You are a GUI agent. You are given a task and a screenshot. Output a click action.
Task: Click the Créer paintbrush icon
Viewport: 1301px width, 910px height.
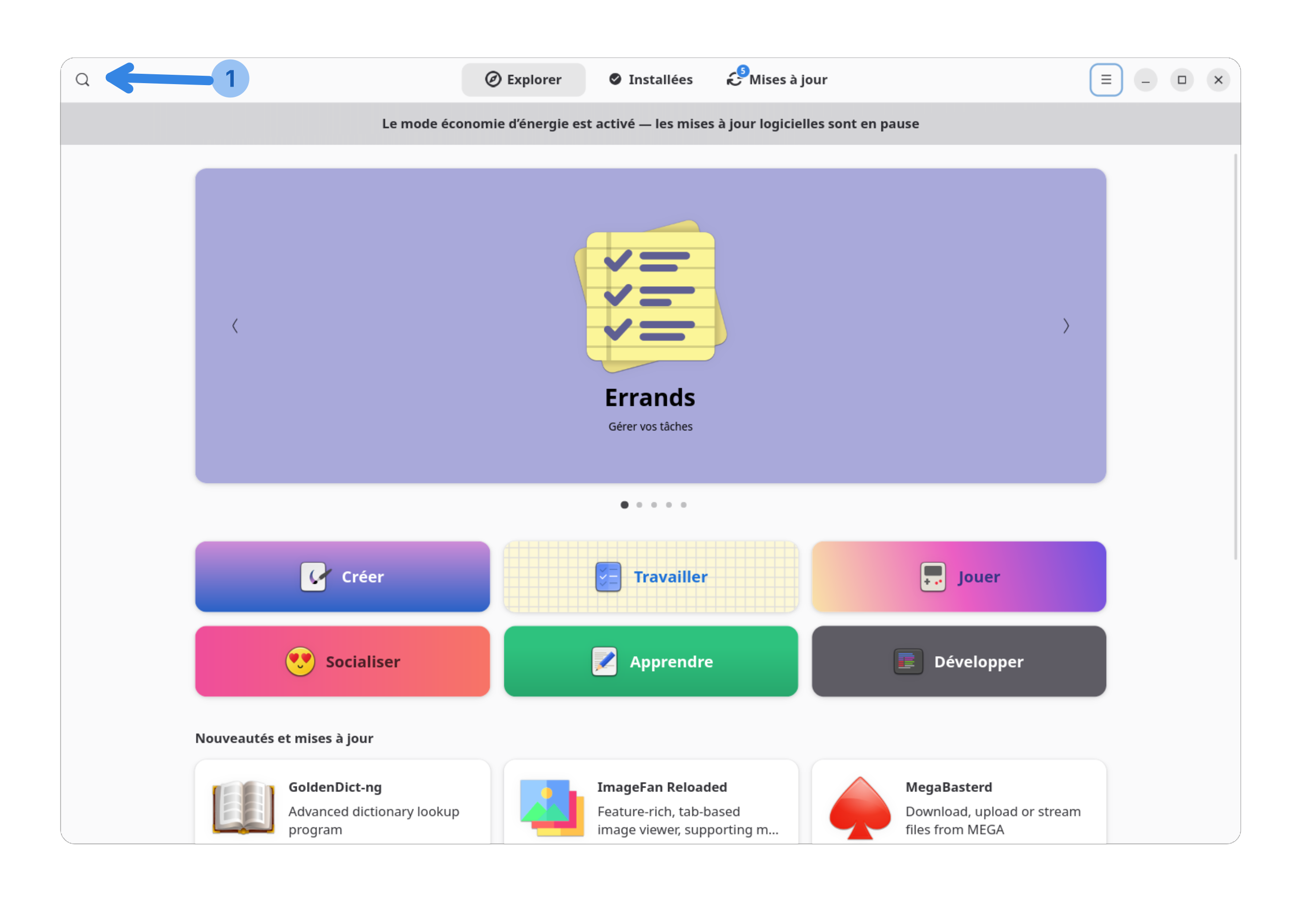tap(315, 576)
